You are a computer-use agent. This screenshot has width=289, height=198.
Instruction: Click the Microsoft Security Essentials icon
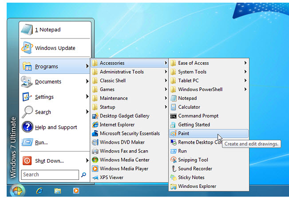(x=95, y=133)
